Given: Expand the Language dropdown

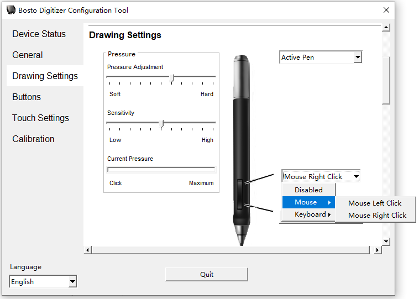Looking at the screenshot, I should coord(43,282).
